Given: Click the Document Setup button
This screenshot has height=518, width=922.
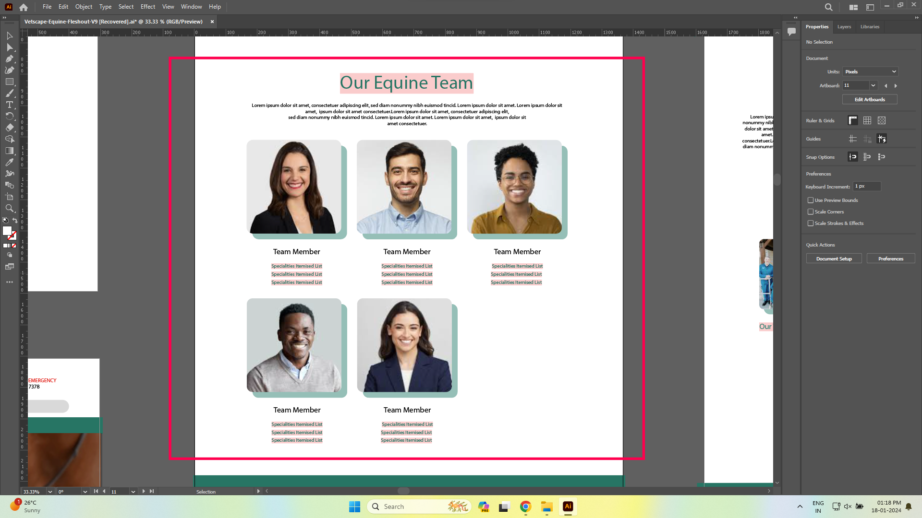Looking at the screenshot, I should tap(834, 259).
